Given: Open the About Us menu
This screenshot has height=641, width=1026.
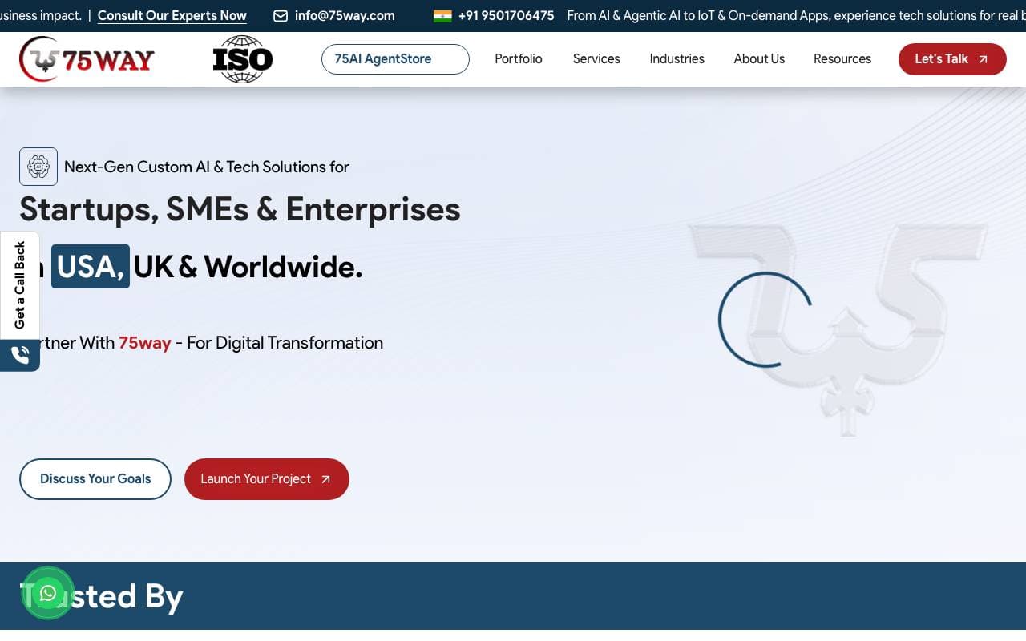Looking at the screenshot, I should pos(759,59).
